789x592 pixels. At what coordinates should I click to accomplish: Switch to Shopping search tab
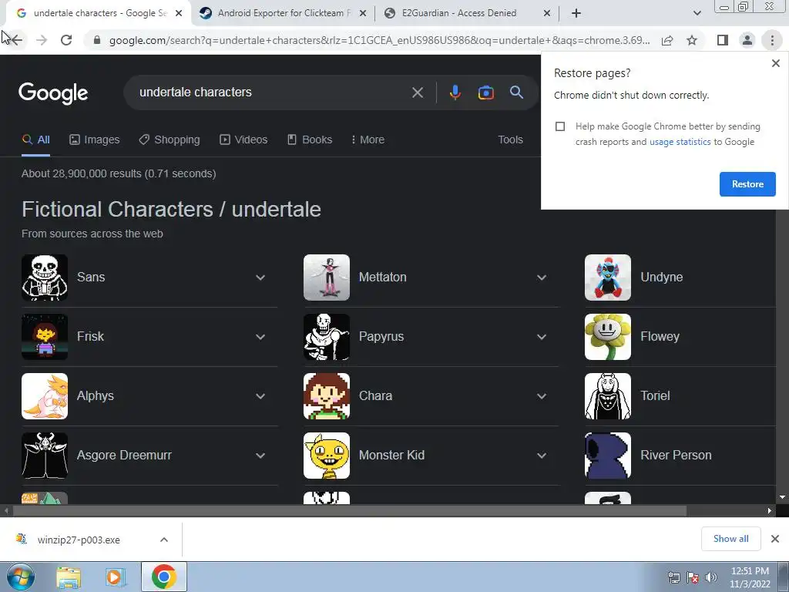click(170, 140)
